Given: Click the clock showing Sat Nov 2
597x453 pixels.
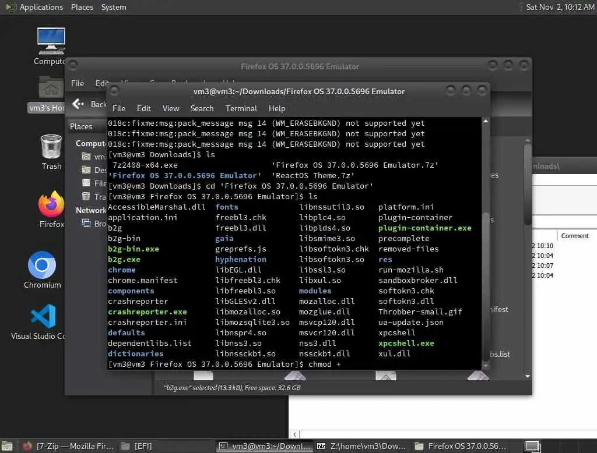Looking at the screenshot, I should click(560, 7).
